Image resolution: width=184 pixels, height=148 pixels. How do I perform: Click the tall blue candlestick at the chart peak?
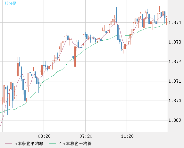point(116,15)
